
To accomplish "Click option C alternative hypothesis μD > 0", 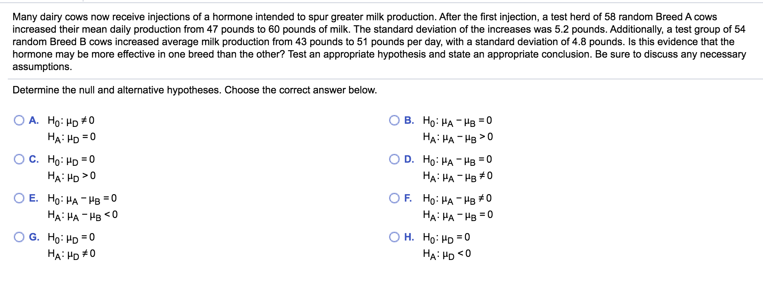I will (71, 176).
